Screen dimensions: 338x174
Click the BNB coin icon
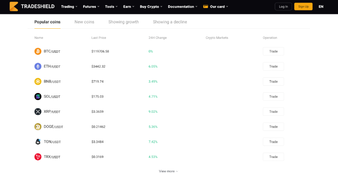pyautogui.click(x=38, y=82)
